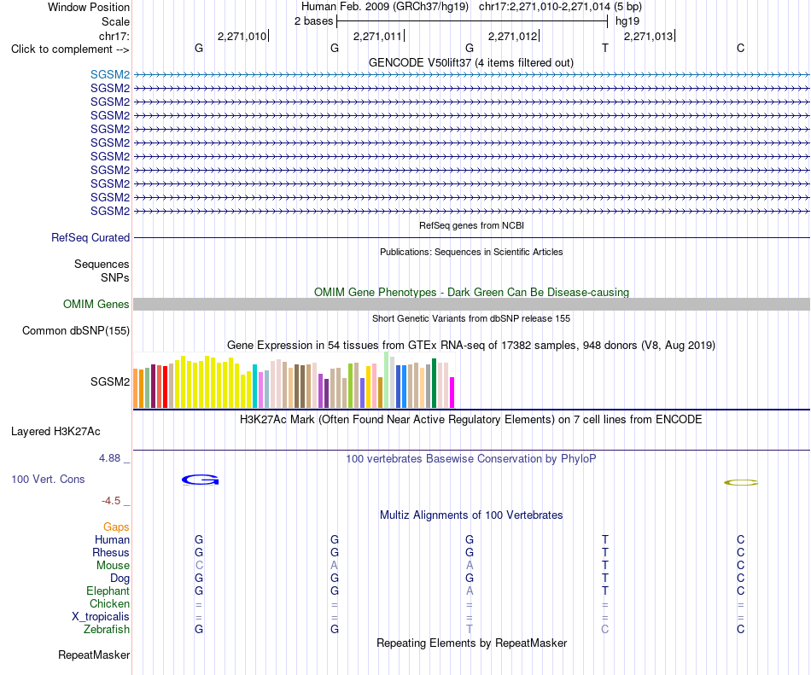Click the olive C logo in PhyloP track
Image resolution: width=811 pixels, height=675 pixels.
coord(741,483)
